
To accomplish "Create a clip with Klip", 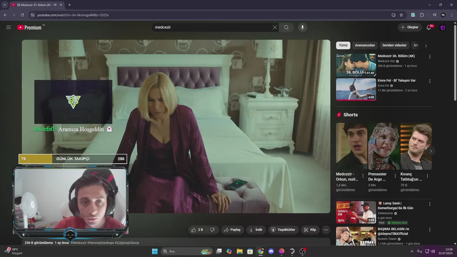I will (310, 230).
